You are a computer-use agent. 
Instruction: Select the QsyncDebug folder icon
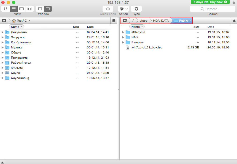coord(7,78)
